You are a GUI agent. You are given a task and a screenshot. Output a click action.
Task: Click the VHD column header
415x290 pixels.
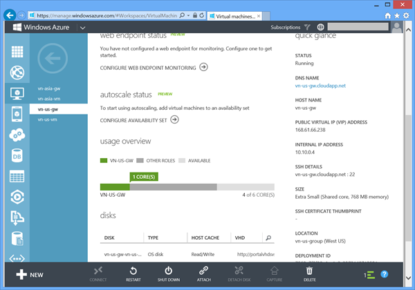(246, 238)
